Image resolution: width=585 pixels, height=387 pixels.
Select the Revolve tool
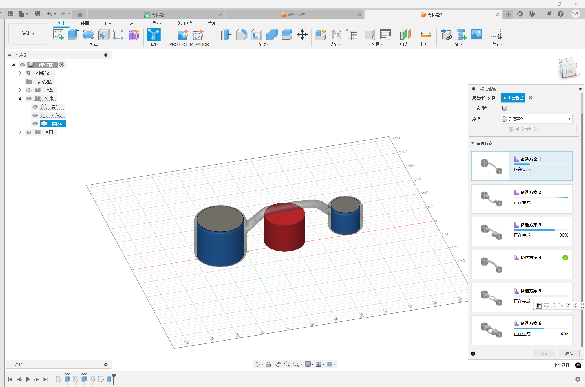(x=89, y=35)
